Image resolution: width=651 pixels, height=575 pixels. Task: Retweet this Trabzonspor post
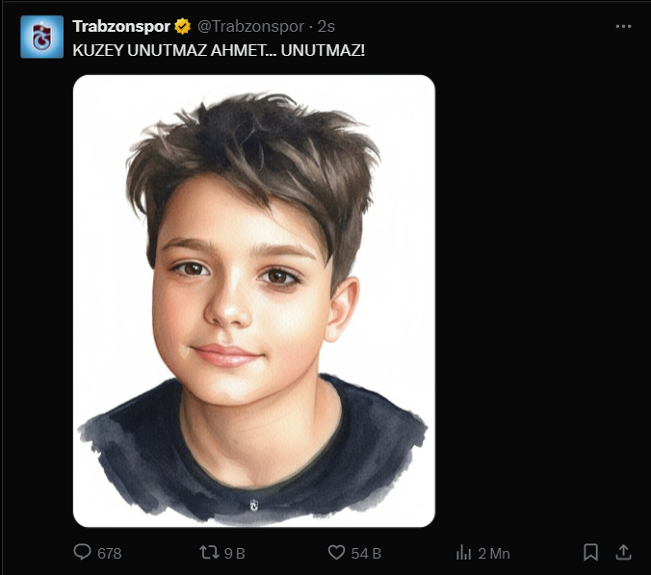pos(207,552)
